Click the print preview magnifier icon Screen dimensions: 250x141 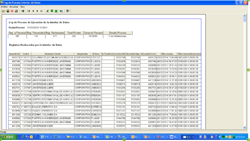61,11
